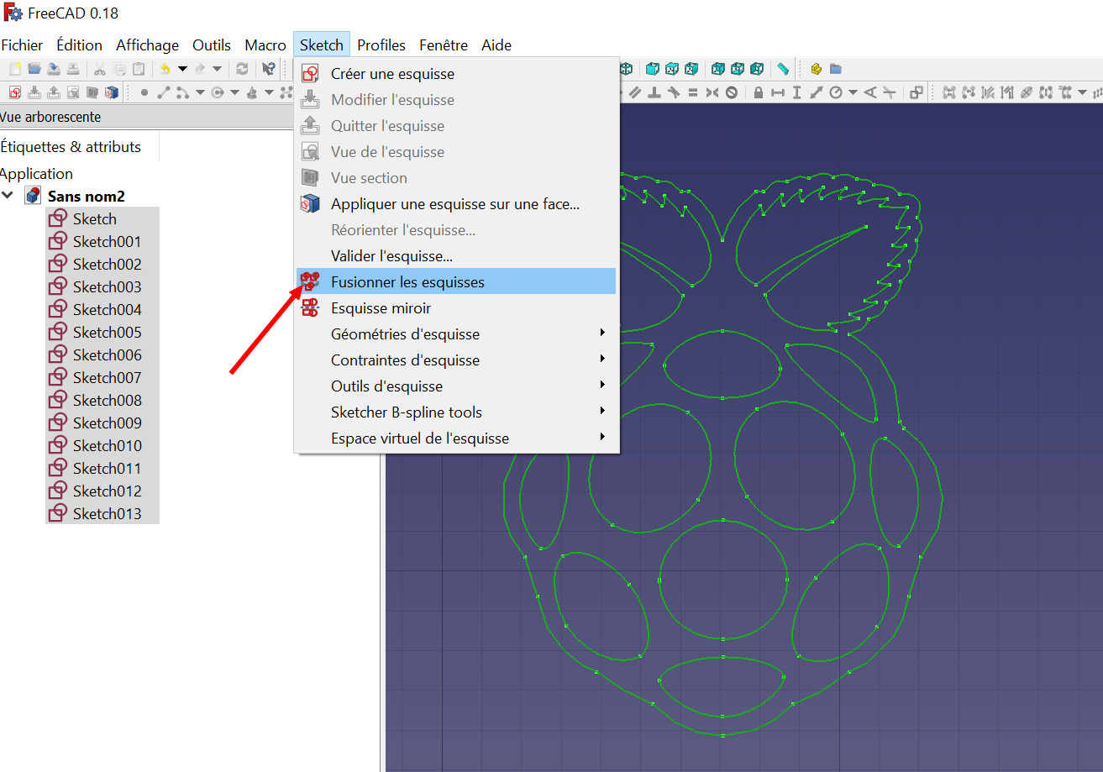This screenshot has height=772, width=1103.
Task: Select Sketch010 in the tree
Action: [107, 446]
